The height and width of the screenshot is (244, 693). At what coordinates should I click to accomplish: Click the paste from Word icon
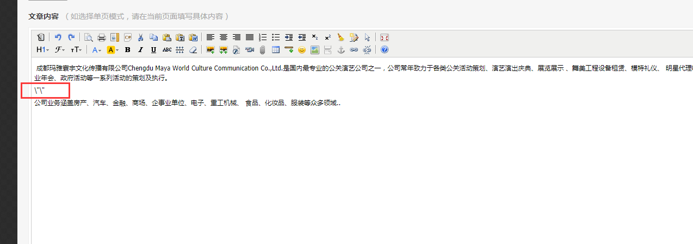[193, 37]
